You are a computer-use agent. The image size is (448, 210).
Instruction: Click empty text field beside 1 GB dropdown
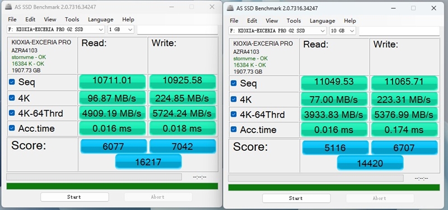178,30
